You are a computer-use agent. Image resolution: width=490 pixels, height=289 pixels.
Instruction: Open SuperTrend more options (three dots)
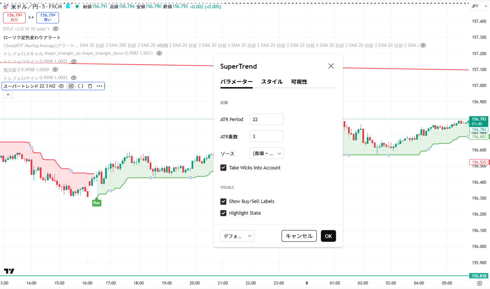point(99,86)
